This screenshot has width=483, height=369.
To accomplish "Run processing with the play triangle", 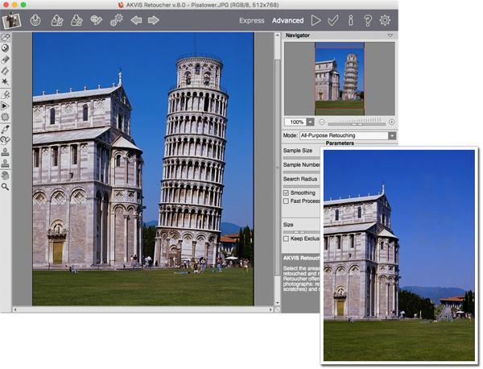I will tap(316, 20).
